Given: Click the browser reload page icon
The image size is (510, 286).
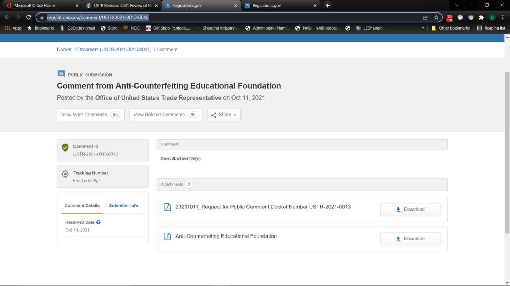Looking at the screenshot, I should tap(29, 17).
